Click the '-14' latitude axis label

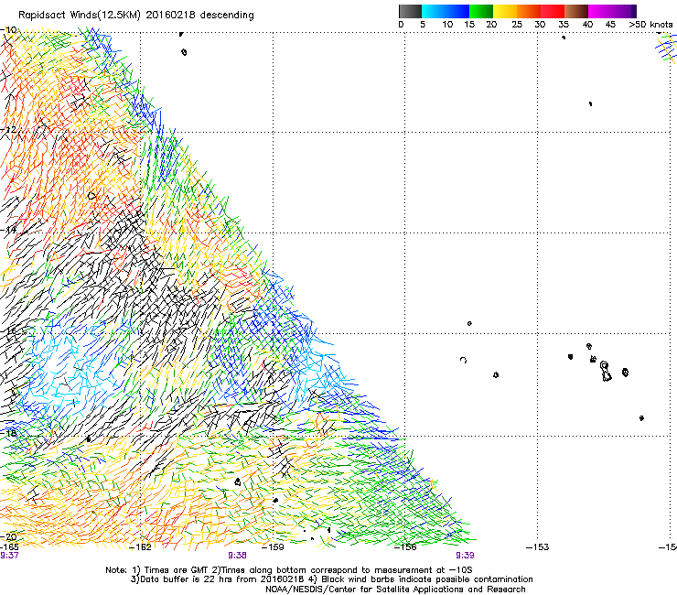click(9, 230)
